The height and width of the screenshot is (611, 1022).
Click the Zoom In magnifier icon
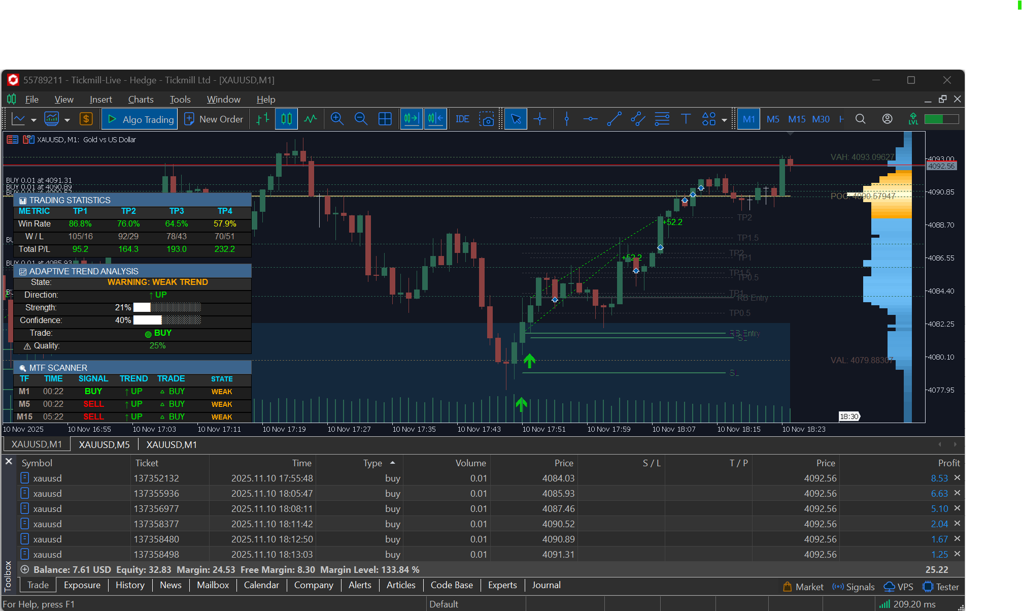coord(337,119)
